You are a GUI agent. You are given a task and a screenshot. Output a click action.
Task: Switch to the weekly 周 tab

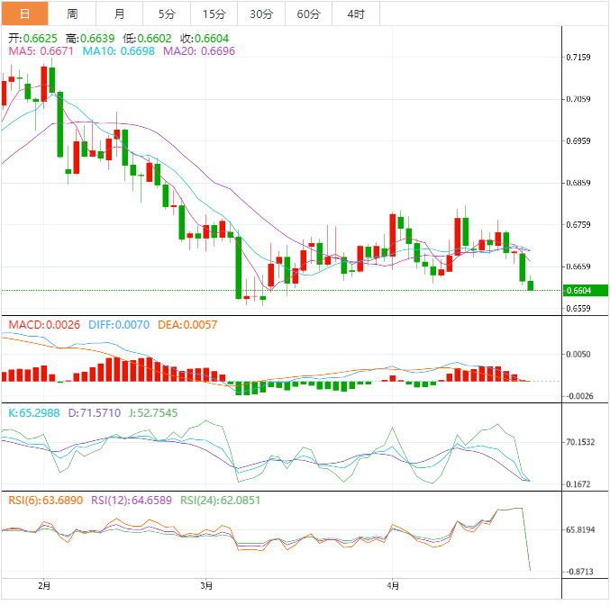[x=72, y=14]
